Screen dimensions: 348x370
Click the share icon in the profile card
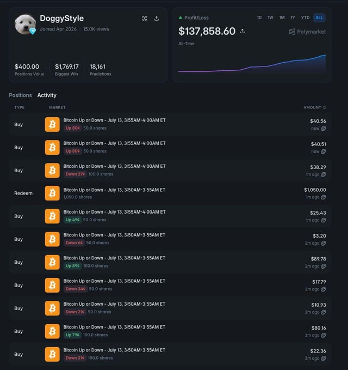click(157, 19)
